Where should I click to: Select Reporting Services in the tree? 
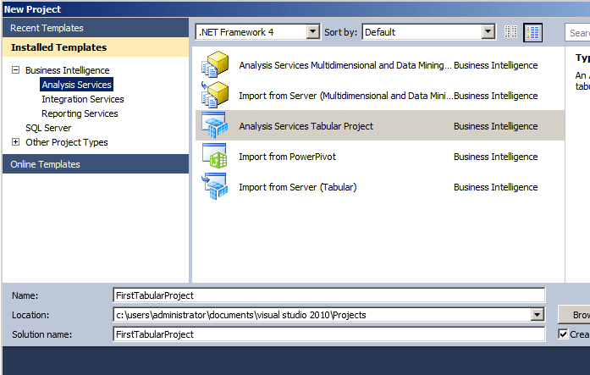click(80, 113)
